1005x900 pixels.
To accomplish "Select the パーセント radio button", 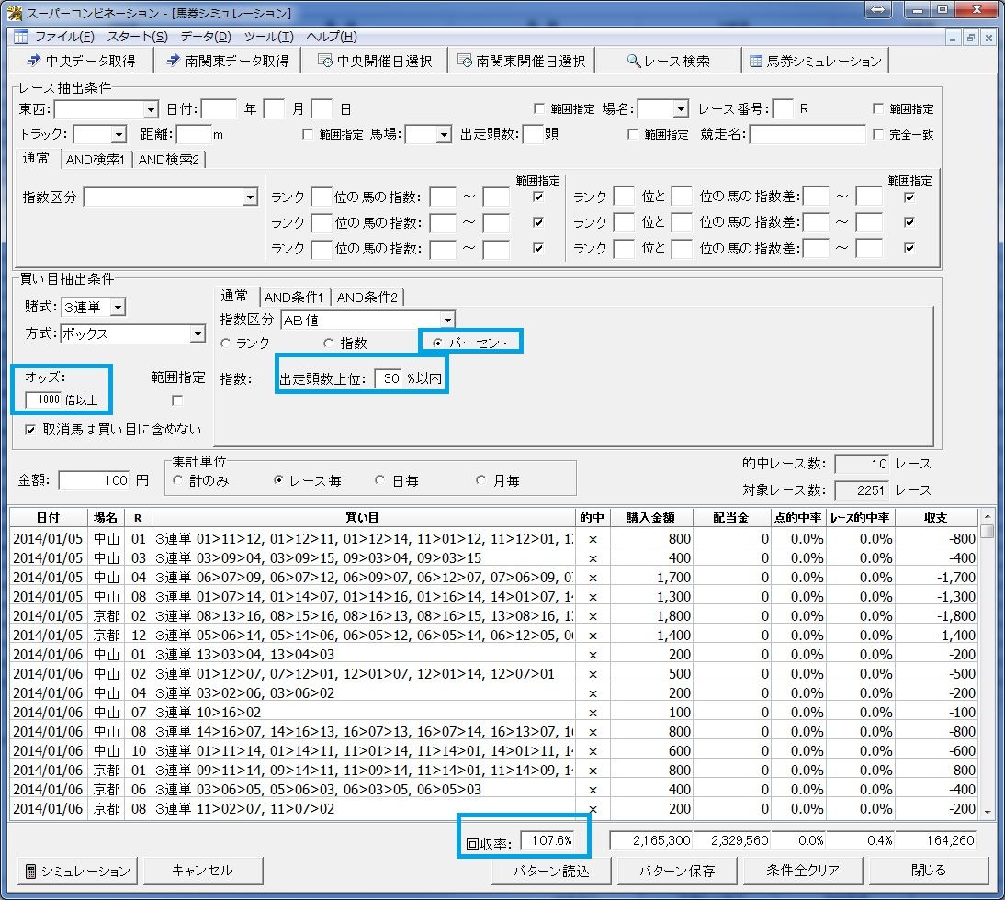I will pos(437,343).
